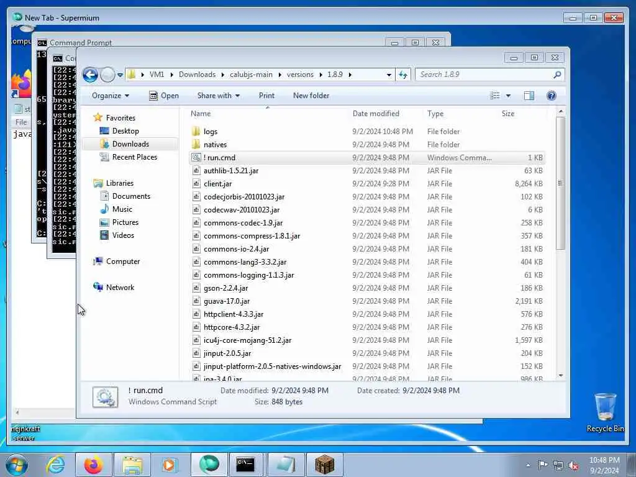Open the Share with menu
This screenshot has height=477, width=636.
(x=219, y=96)
